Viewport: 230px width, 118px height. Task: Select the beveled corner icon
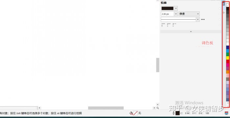tap(174, 25)
